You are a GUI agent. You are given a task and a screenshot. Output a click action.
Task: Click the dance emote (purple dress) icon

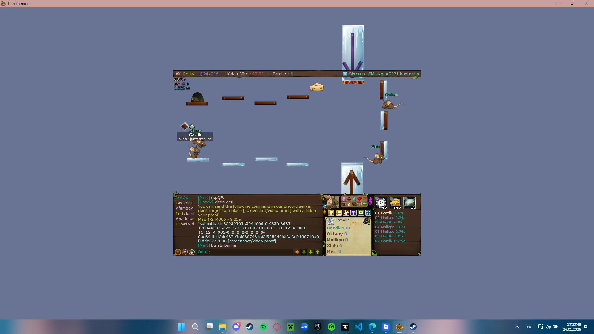click(x=344, y=199)
